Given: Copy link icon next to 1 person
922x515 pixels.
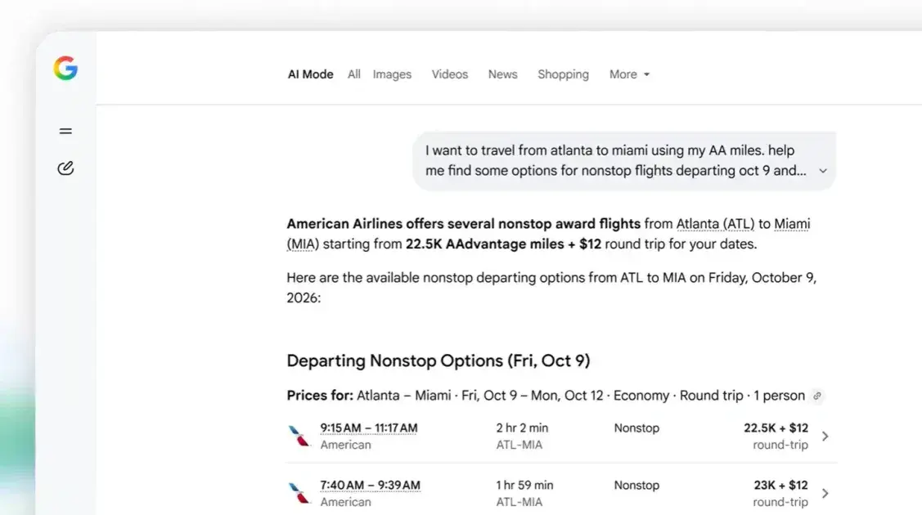Looking at the screenshot, I should click(816, 396).
